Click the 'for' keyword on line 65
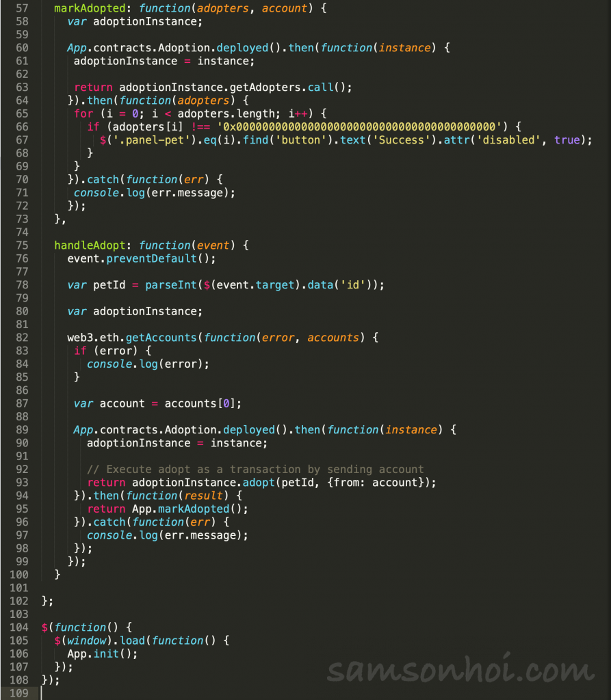 83,114
